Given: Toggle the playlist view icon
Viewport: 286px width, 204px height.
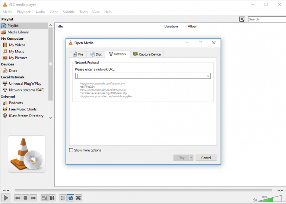Looking at the screenshot, I should coord(63,198).
